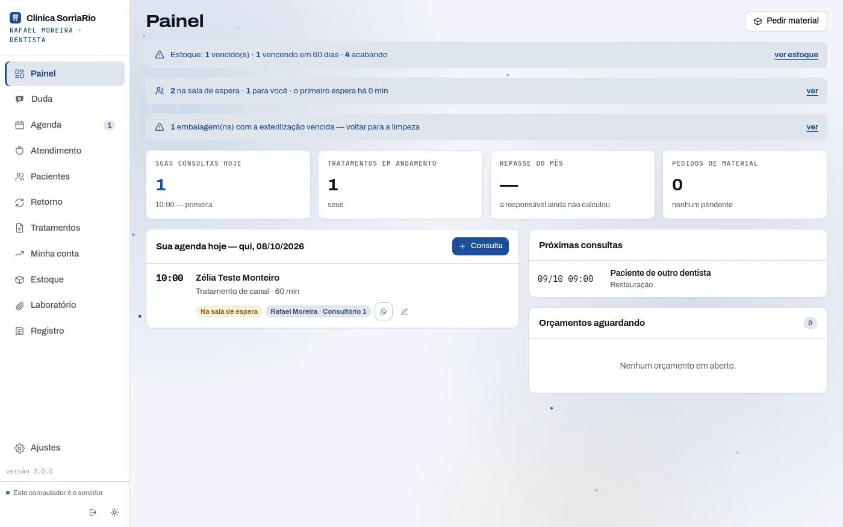
Task: Click the Pedir material button
Action: click(786, 21)
